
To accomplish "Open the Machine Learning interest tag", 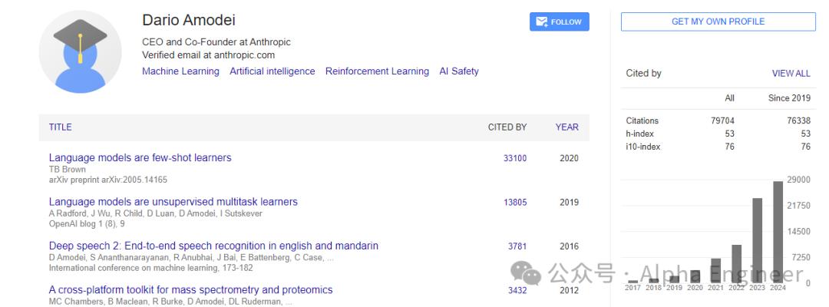I will (x=180, y=71).
